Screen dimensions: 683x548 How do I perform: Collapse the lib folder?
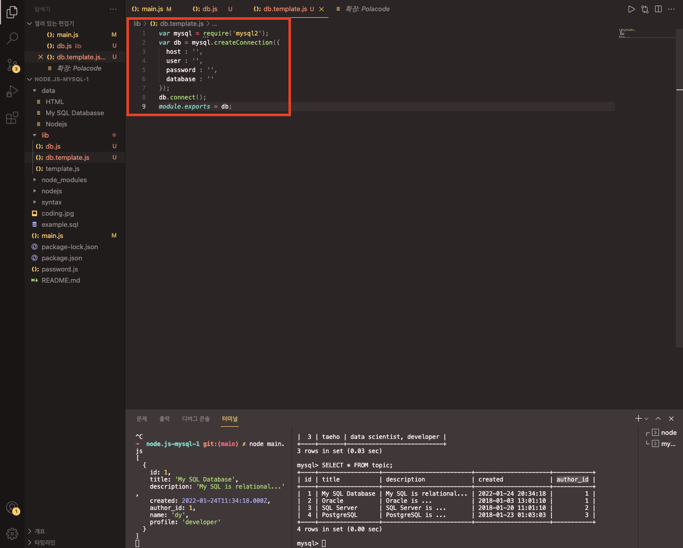[x=75, y=135]
